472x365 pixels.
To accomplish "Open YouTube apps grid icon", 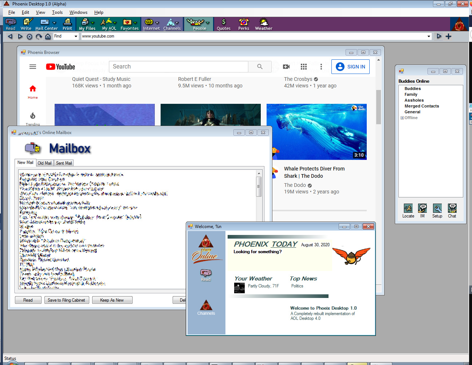I will click(x=304, y=67).
